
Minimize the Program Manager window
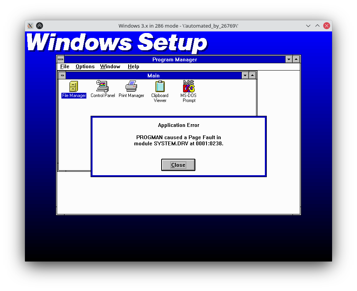pos(289,59)
